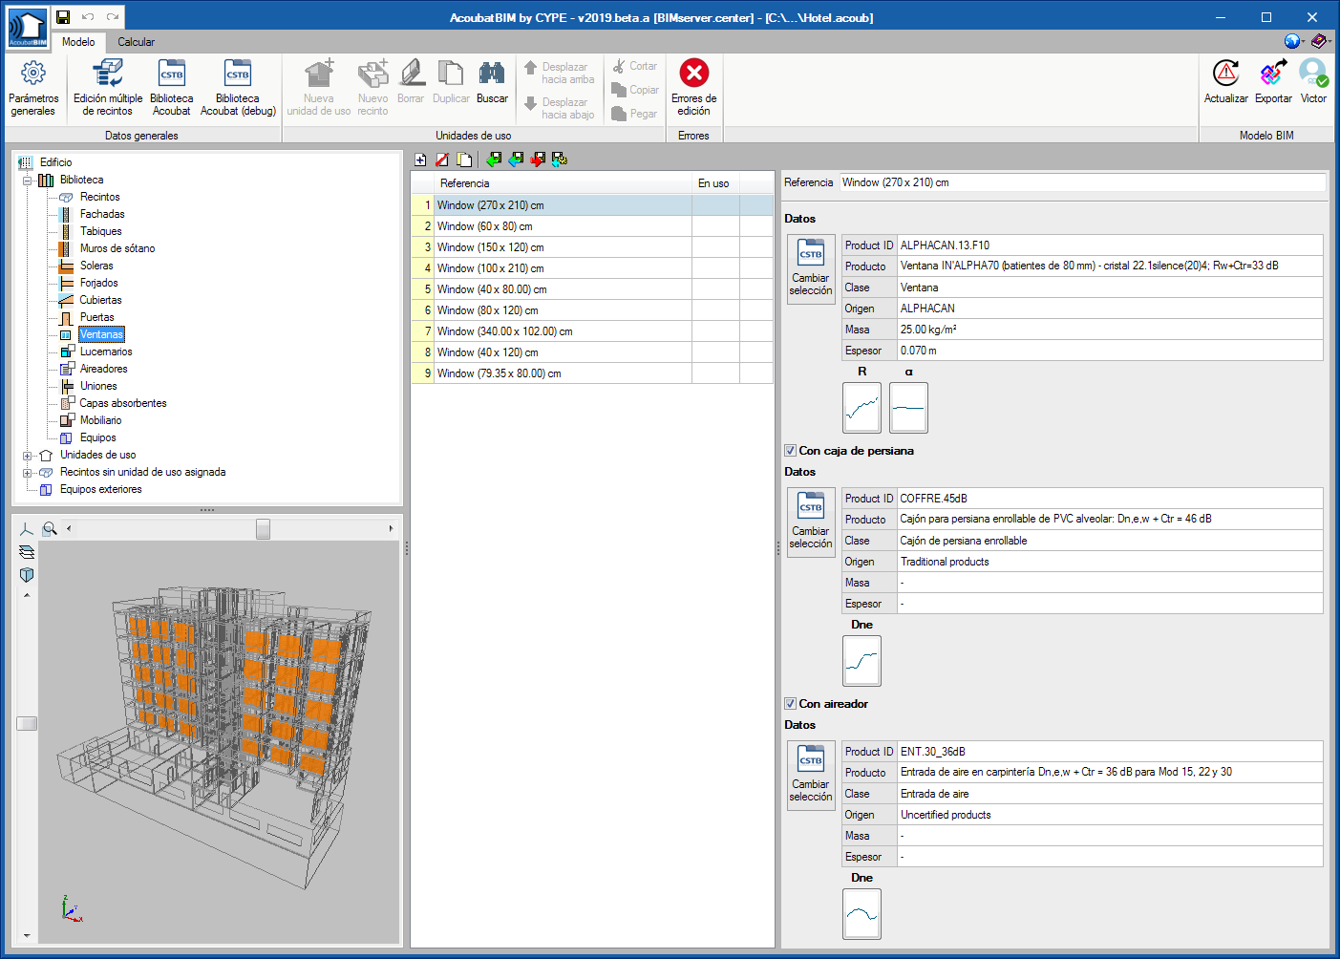The image size is (1340, 959).
Task: Open the help book icon at top right
Action: point(1319,41)
